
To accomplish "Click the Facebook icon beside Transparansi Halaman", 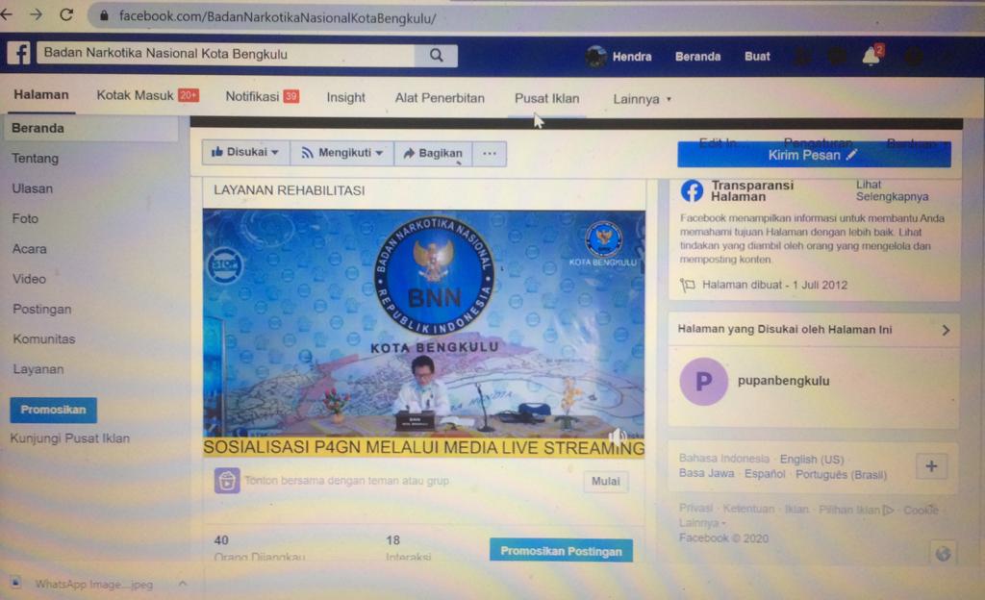I will (x=692, y=190).
